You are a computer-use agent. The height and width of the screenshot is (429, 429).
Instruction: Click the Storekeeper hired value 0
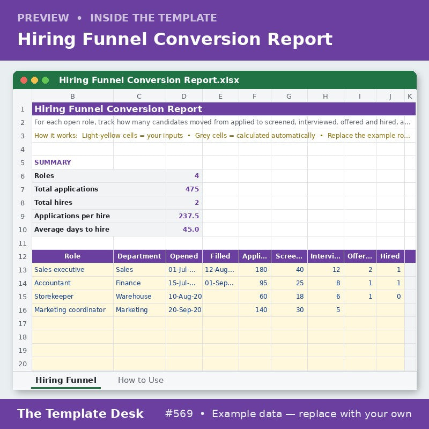[390, 297]
